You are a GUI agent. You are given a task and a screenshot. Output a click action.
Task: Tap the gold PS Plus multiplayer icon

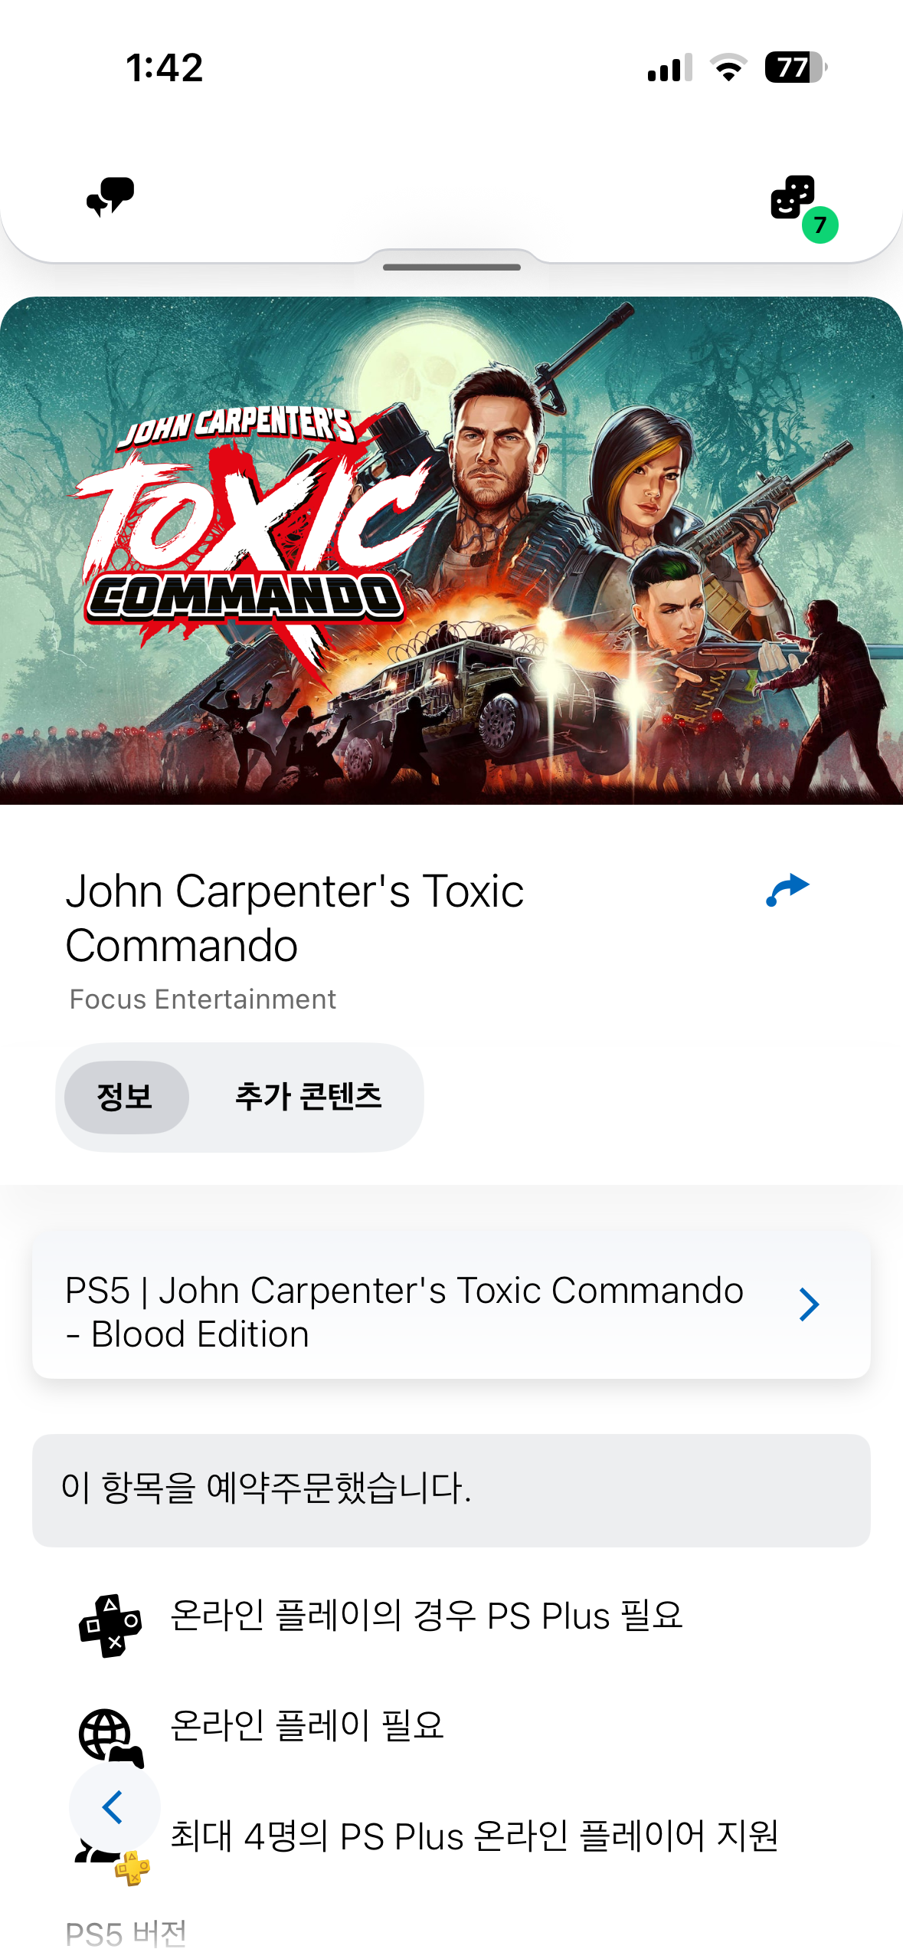click(x=132, y=1868)
